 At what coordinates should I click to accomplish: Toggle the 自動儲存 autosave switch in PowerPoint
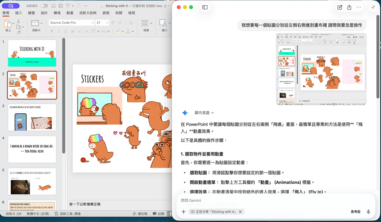(x=44, y=6)
